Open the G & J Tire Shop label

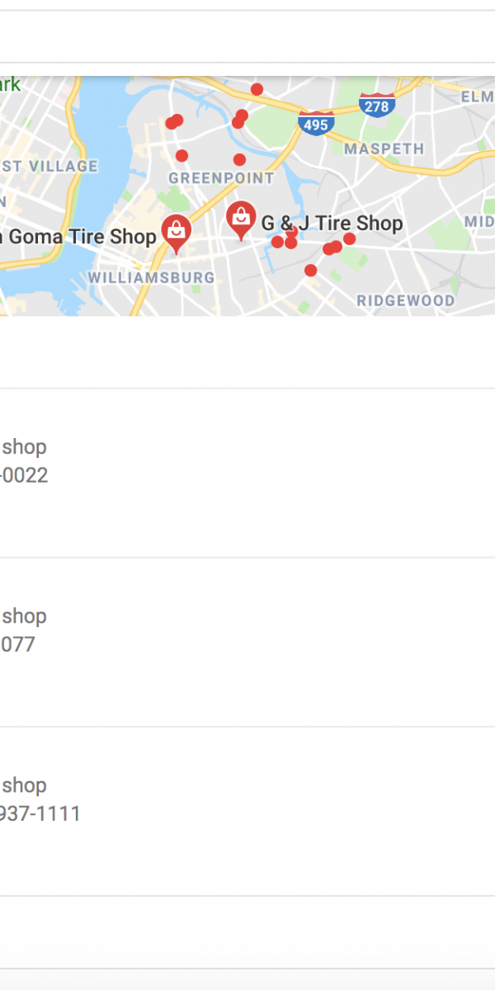[x=332, y=223]
